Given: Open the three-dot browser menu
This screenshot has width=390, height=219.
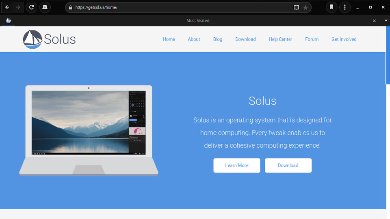Looking at the screenshot, I should [345, 7].
